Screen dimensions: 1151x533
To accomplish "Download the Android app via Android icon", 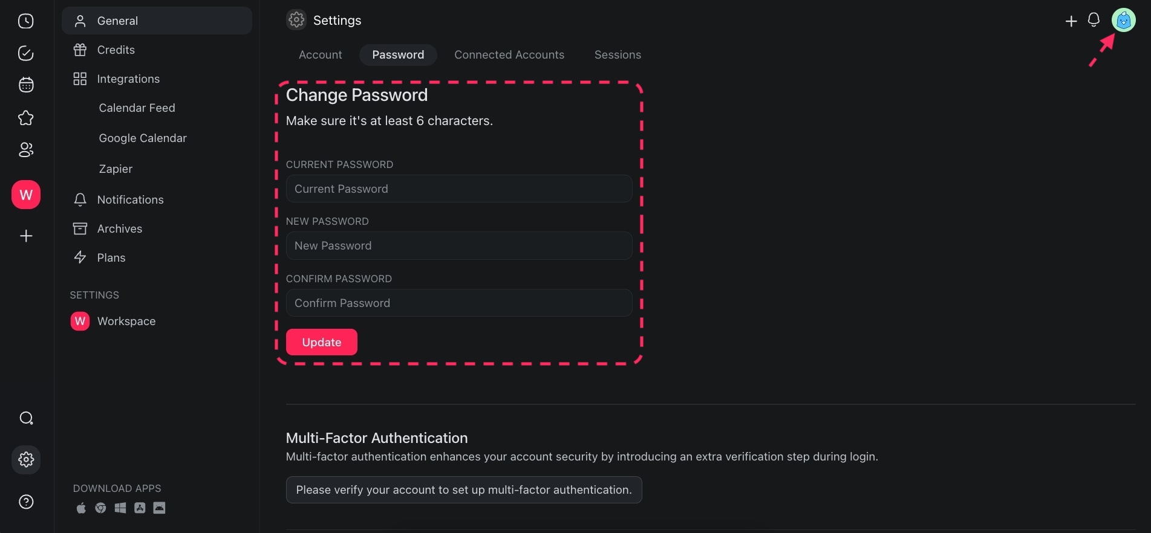I will pyautogui.click(x=159, y=508).
